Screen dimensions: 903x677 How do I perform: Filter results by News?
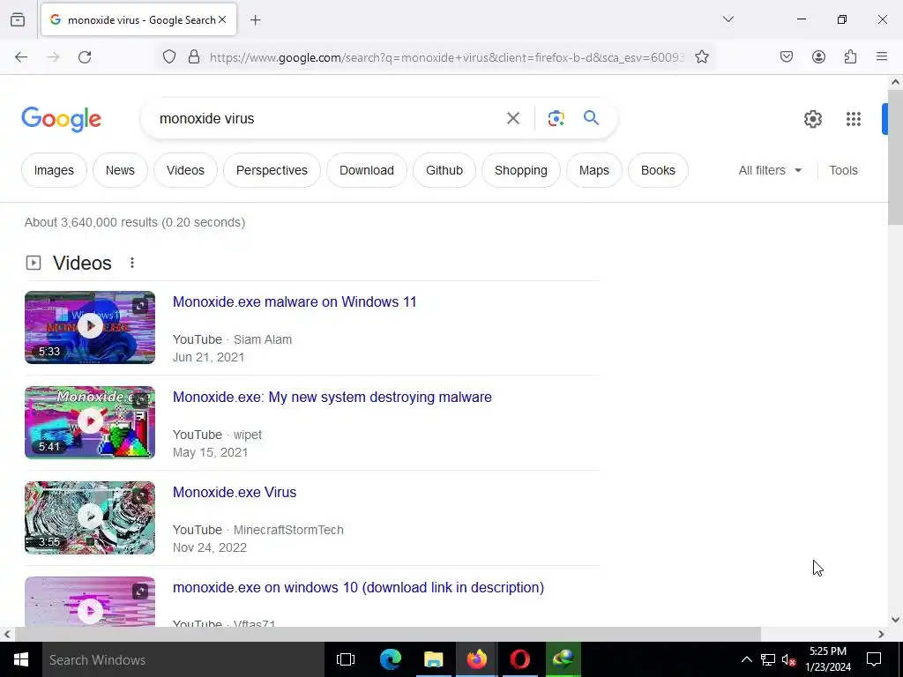(x=120, y=170)
